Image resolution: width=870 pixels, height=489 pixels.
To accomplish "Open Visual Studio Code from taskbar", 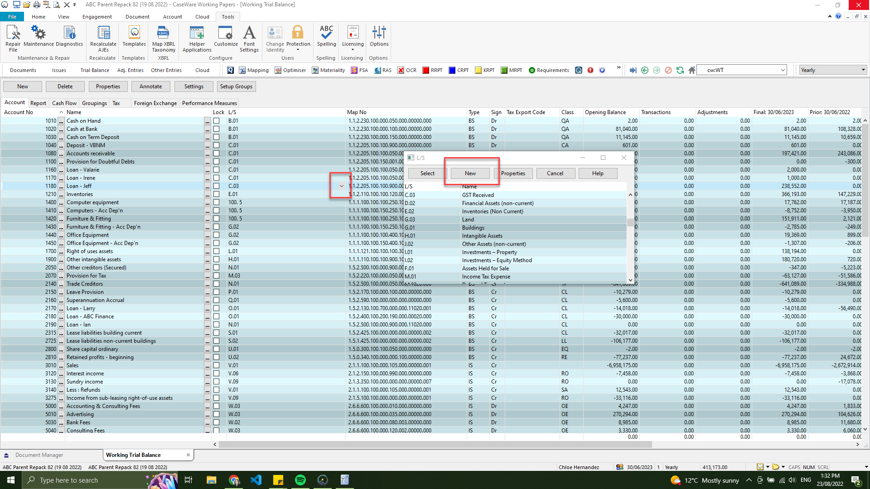I will tap(256, 480).
